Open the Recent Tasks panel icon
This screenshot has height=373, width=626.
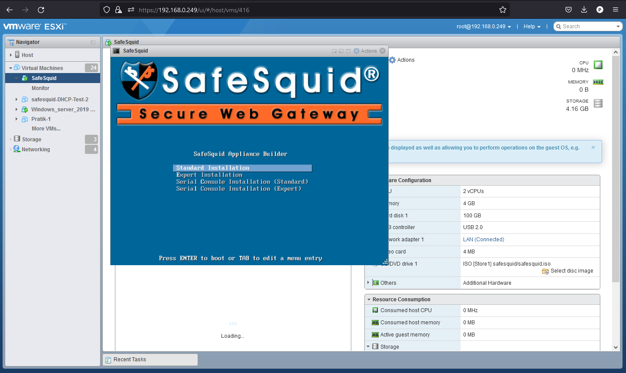pyautogui.click(x=108, y=360)
